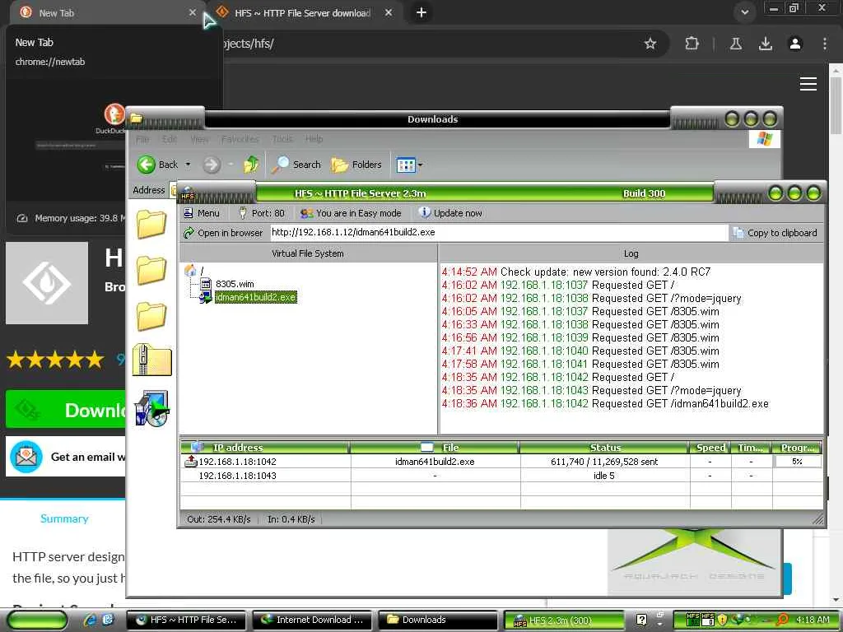Open Chrome Labs flask icon
Viewport: 843px width, 632px height.
click(735, 44)
